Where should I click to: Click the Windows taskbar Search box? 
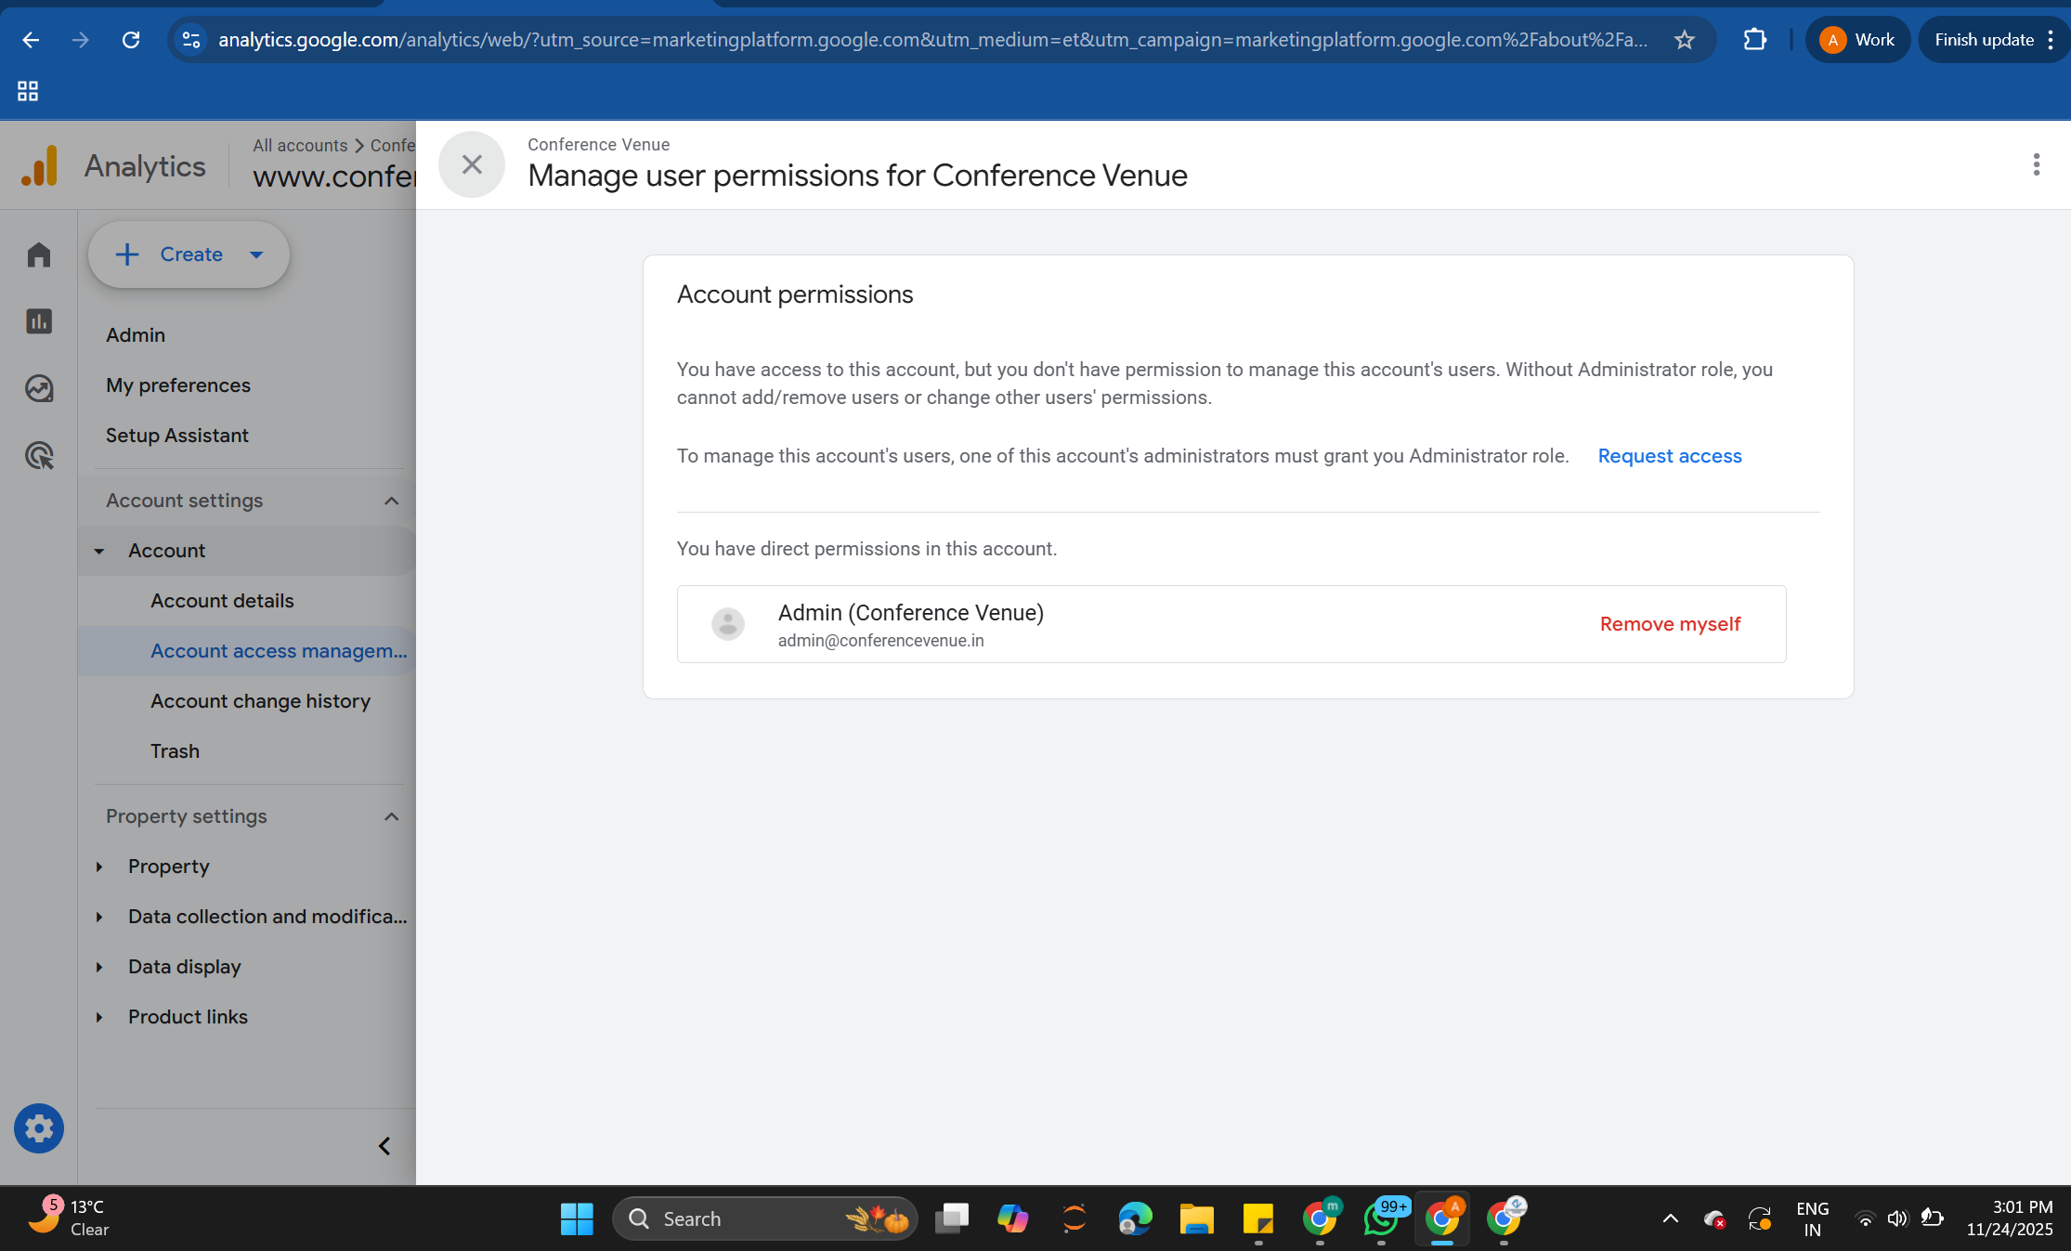(x=763, y=1218)
